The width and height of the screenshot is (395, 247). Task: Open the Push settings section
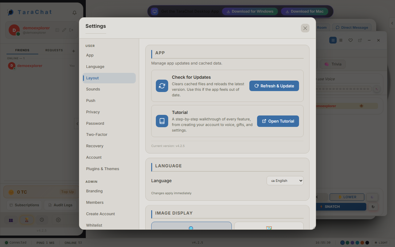click(109, 101)
